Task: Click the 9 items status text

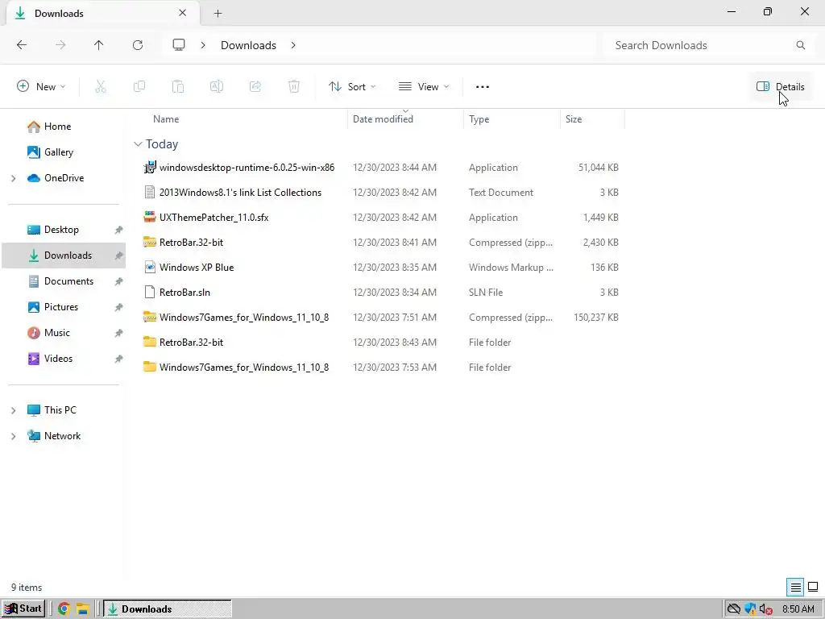Action: tap(27, 588)
